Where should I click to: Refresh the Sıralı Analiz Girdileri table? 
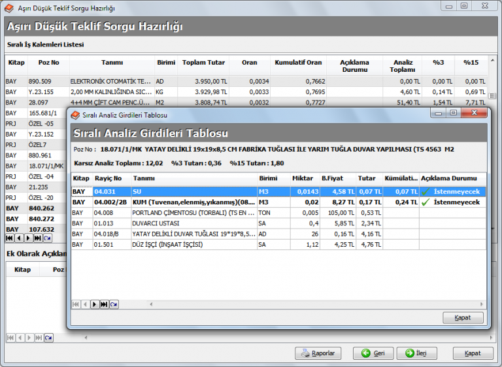(114, 304)
